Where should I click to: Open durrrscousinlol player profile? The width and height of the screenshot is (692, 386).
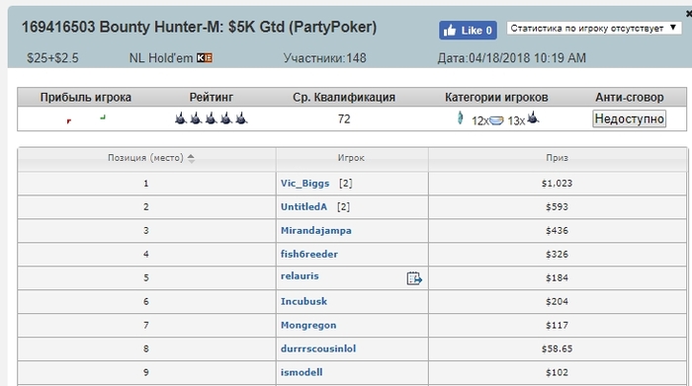coord(318,348)
